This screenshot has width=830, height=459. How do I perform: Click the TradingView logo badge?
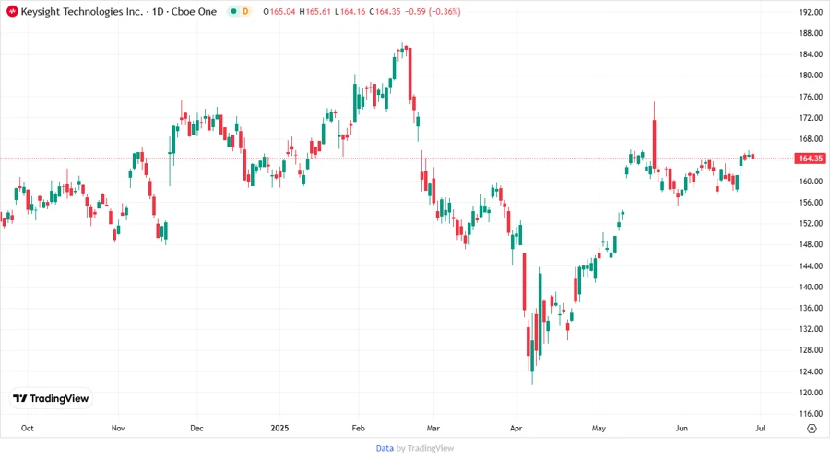tap(52, 398)
